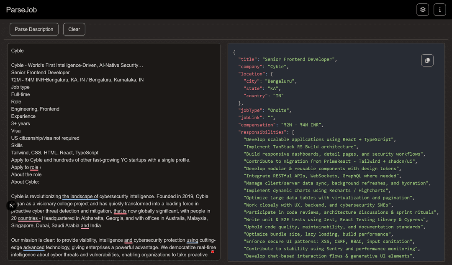The width and height of the screenshot is (452, 265).
Task: Click the "Engineering, Frontend" line
Action: click(x=35, y=109)
